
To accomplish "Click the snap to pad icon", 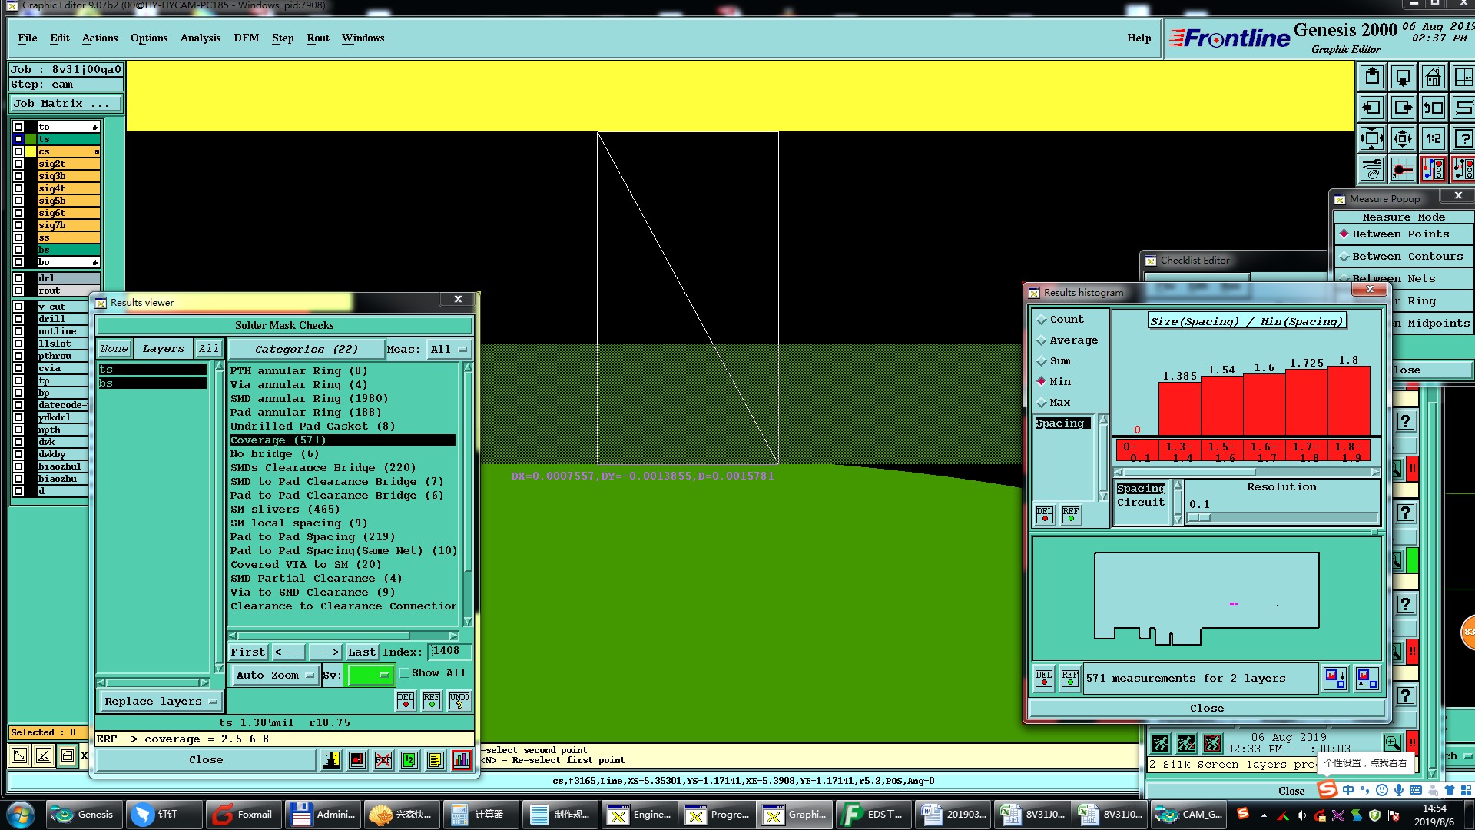I will 1403,169.
